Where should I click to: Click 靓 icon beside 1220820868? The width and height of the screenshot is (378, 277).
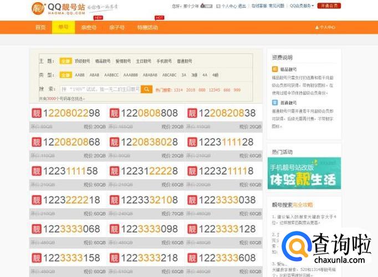click(x=37, y=142)
